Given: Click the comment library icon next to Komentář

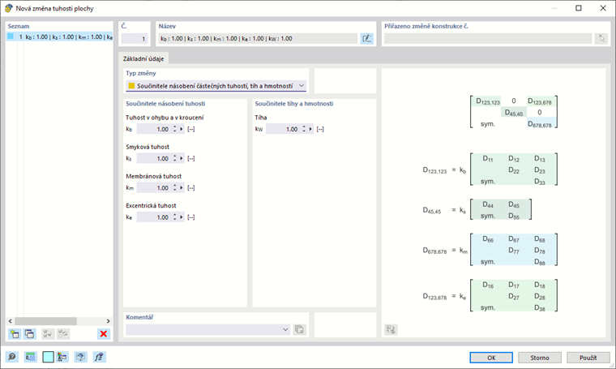Looking at the screenshot, I should pos(299,329).
